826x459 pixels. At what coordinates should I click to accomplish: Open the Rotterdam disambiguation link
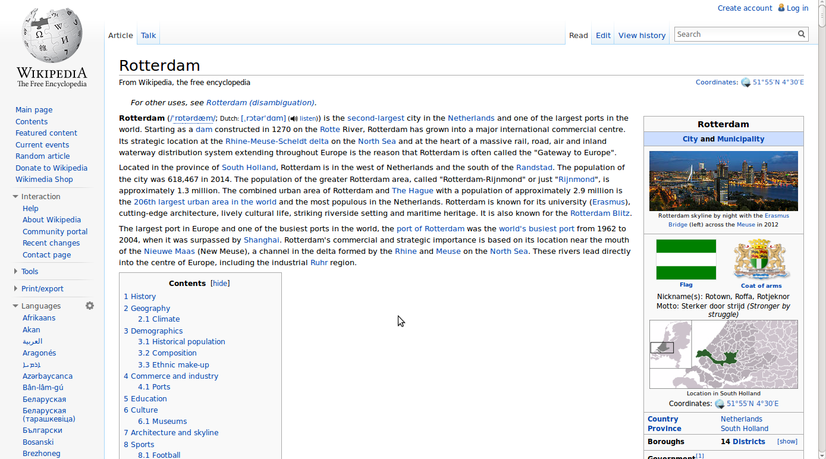[x=260, y=102]
